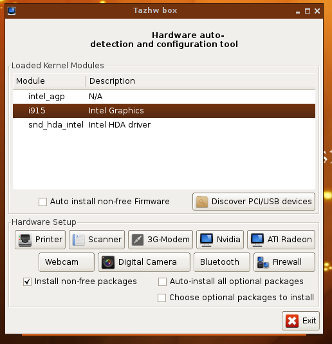This screenshot has width=332, height=344.
Task: Sort the list by the Module column header
Action: (49, 81)
